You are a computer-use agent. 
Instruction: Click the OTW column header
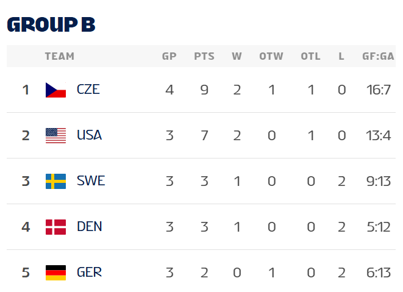click(x=271, y=56)
